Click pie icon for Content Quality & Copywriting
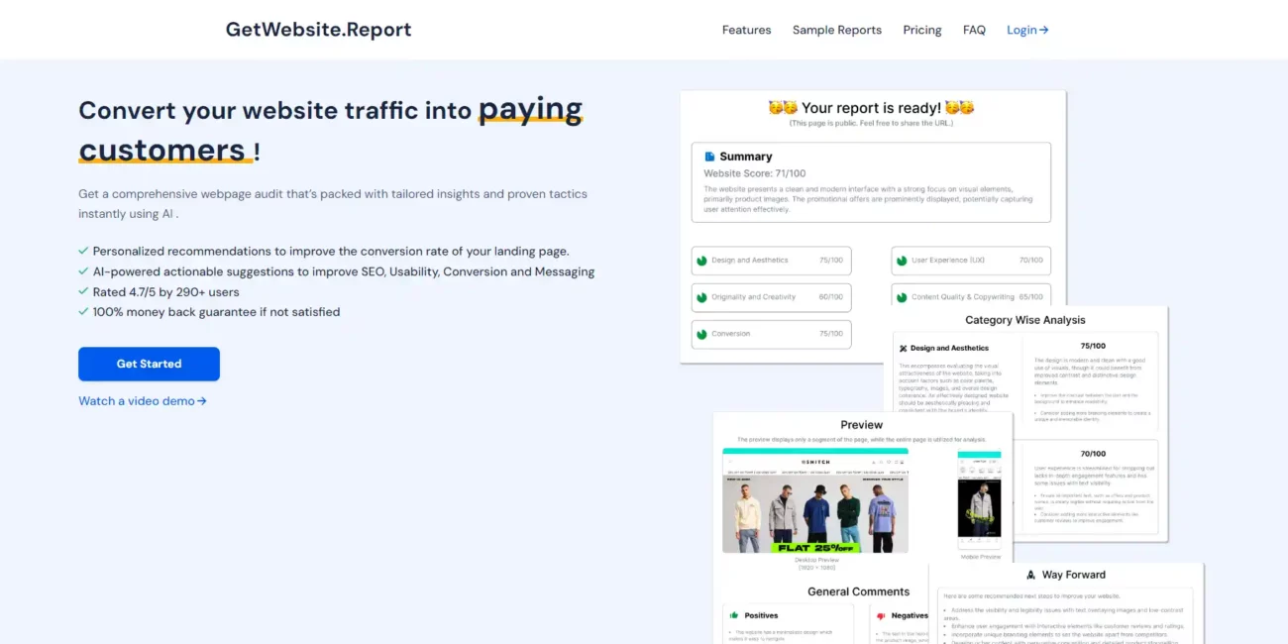The image size is (1288, 644). point(902,297)
